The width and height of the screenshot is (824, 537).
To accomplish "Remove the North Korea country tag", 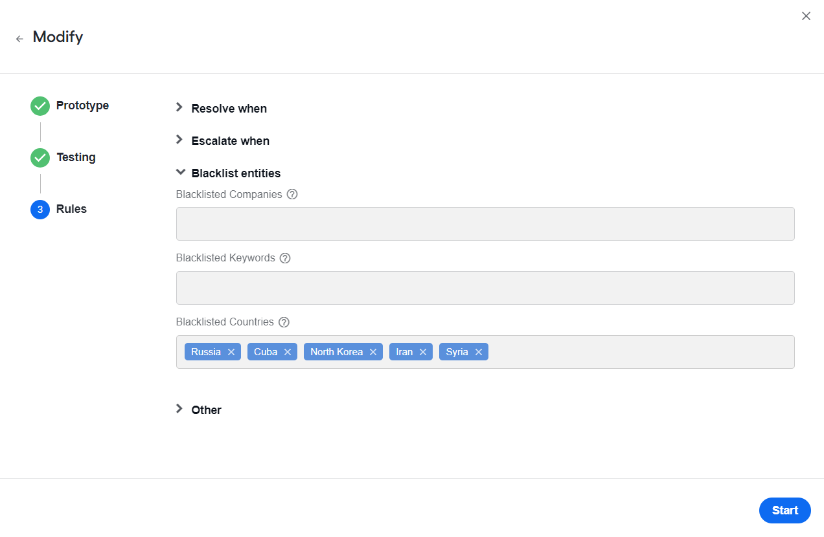I will [373, 352].
